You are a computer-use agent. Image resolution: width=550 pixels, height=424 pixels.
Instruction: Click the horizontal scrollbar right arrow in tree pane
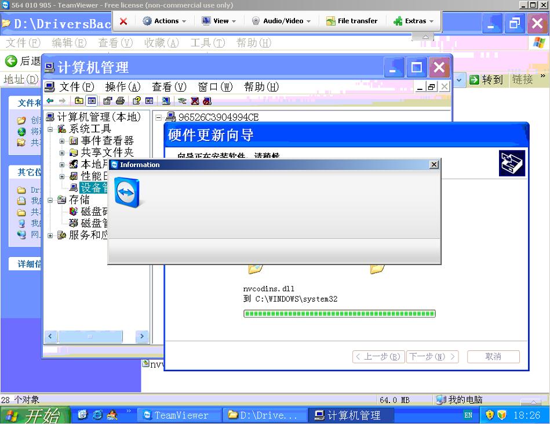point(142,336)
